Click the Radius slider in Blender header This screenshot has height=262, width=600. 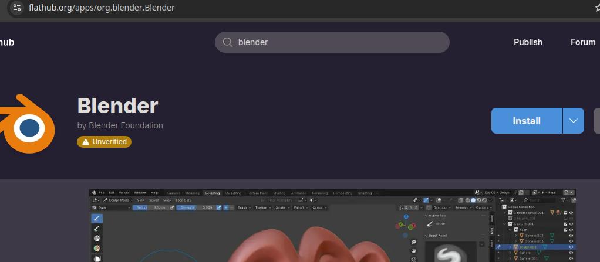pos(150,207)
